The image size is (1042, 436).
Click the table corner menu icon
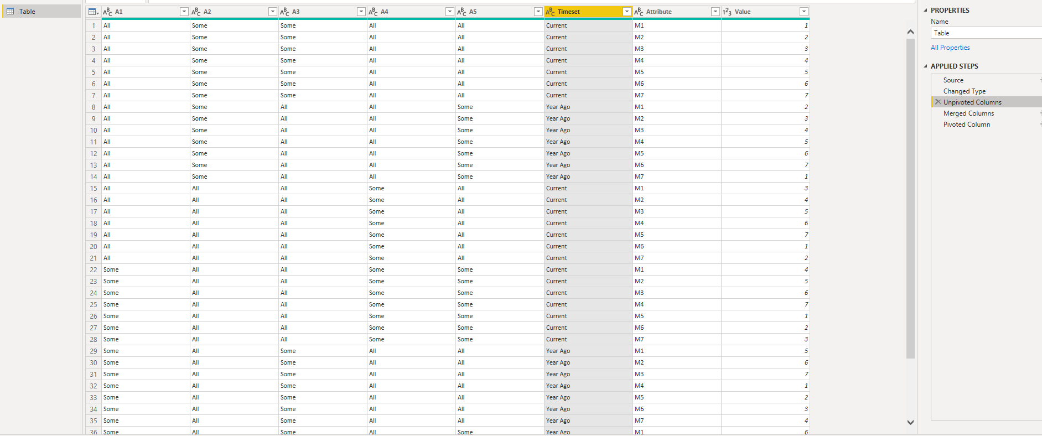click(94, 12)
